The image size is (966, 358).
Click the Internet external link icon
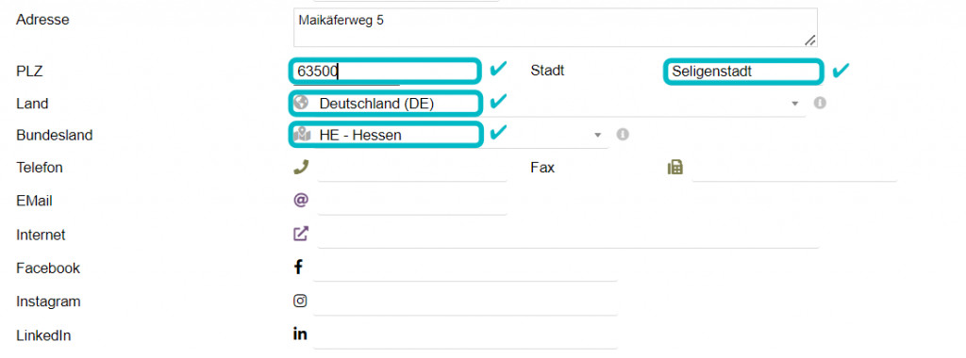(x=301, y=234)
